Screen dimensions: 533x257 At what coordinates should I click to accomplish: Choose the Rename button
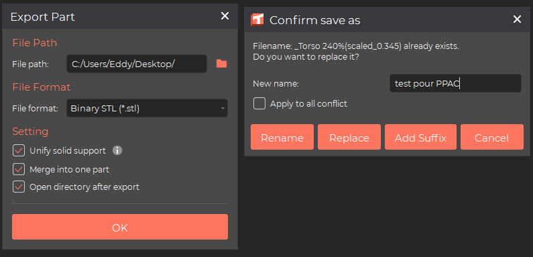[282, 137]
